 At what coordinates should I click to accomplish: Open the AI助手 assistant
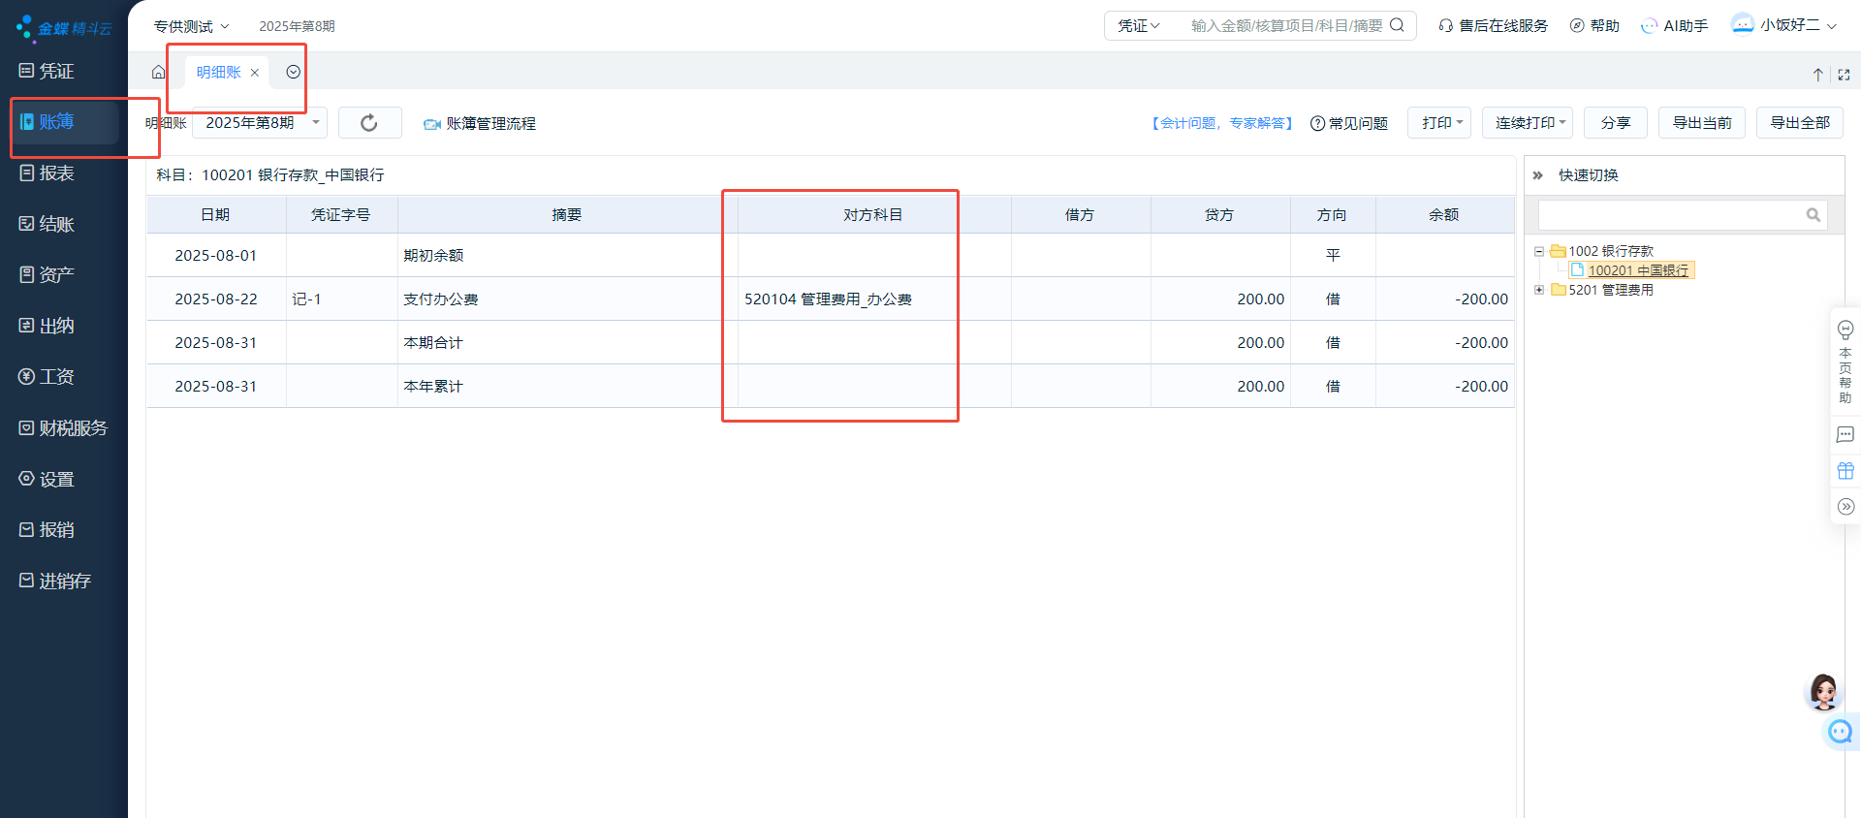[1674, 26]
